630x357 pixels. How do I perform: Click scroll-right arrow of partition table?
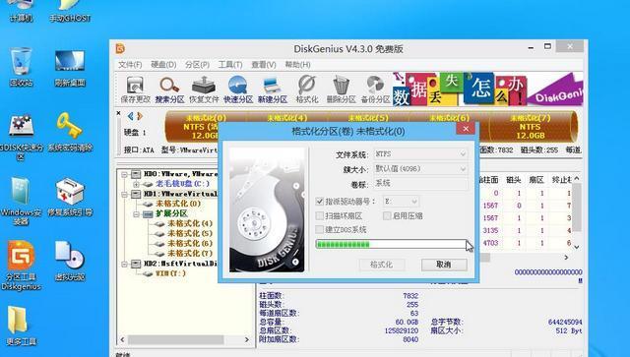pyautogui.click(x=566, y=257)
